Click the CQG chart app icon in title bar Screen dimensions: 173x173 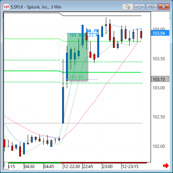pos(6,7)
